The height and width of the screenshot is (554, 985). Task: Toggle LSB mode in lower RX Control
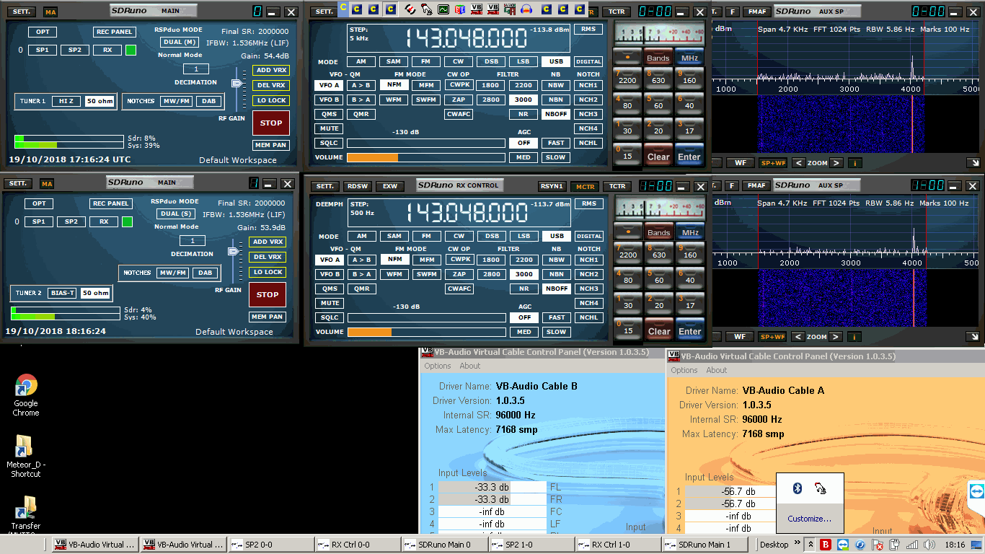524,236
